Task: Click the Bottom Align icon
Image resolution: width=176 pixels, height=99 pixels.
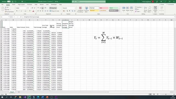Action: point(43,8)
